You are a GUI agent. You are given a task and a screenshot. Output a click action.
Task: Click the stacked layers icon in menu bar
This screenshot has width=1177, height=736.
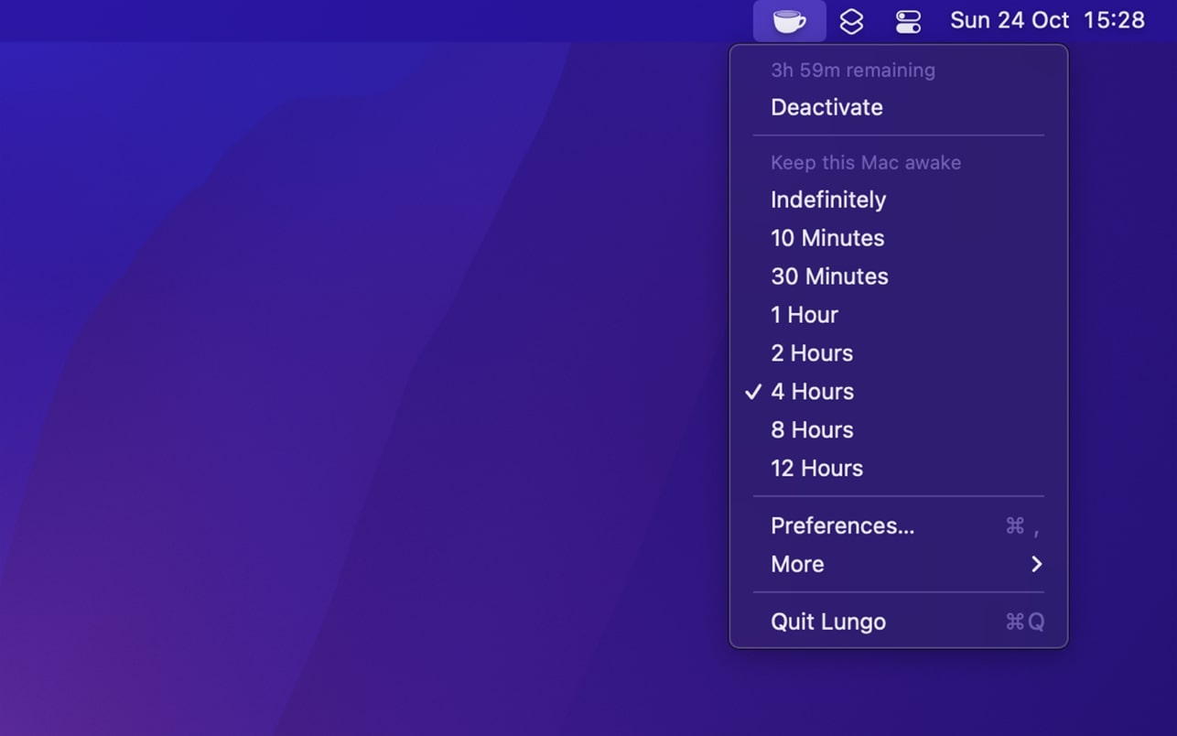(x=851, y=20)
